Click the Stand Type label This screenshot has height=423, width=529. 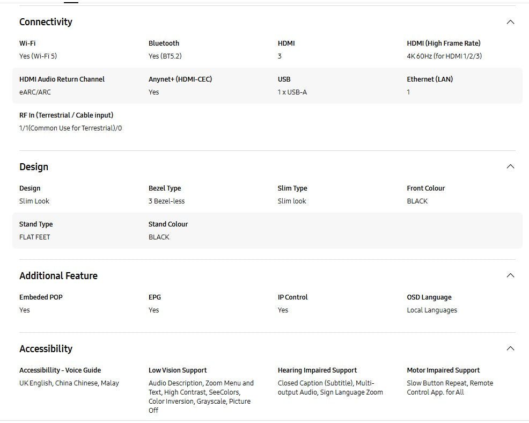(36, 224)
